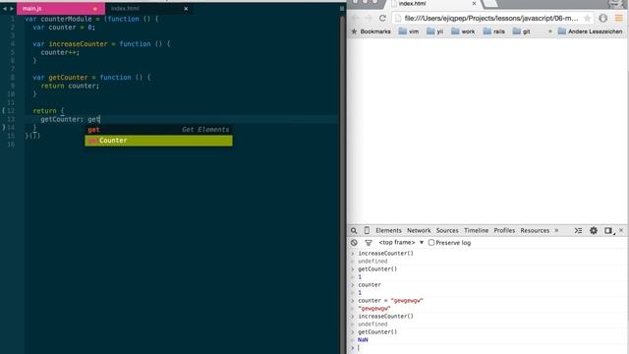Click 'var increaseCounter' code line

tap(101, 43)
